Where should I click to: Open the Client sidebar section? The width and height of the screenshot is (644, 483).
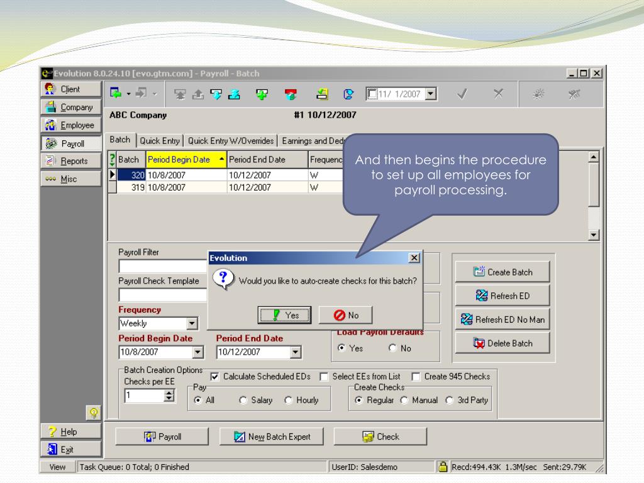click(71, 89)
